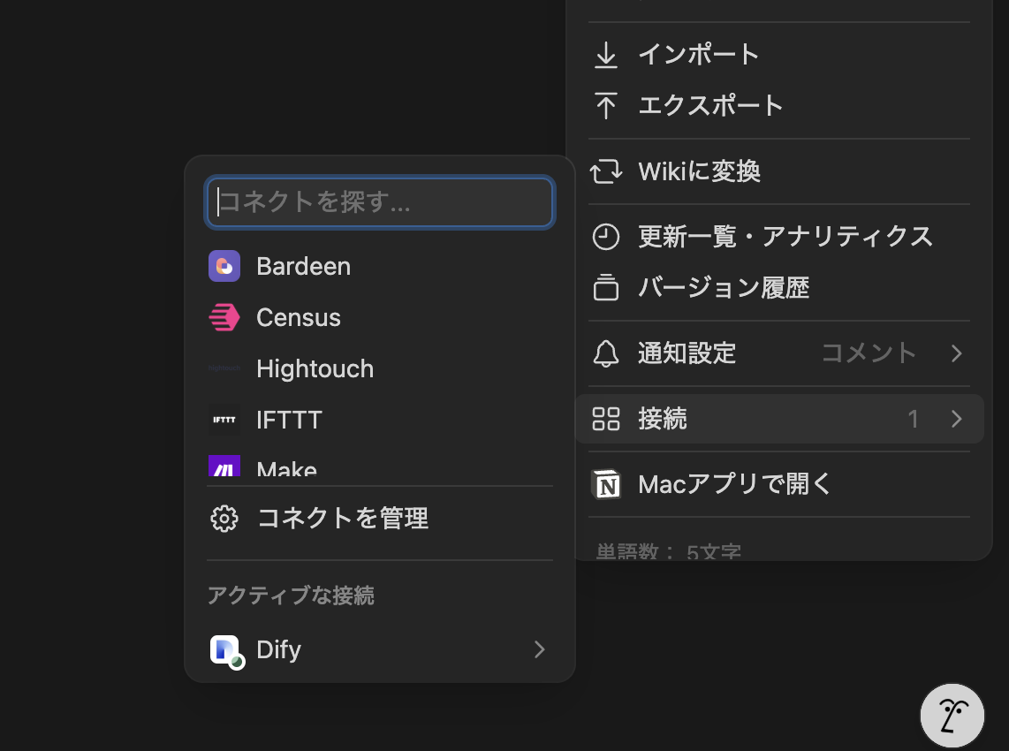Click the エクスポート upload arrow icon
Screen dimensions: 1009x751
coord(605,105)
